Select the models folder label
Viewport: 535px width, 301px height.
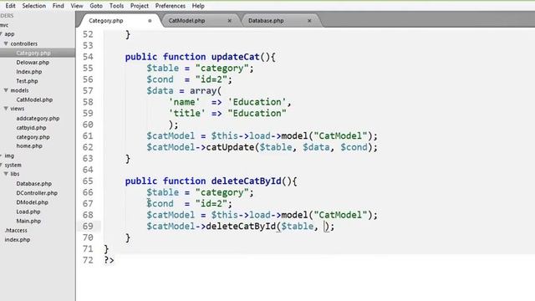tap(19, 90)
